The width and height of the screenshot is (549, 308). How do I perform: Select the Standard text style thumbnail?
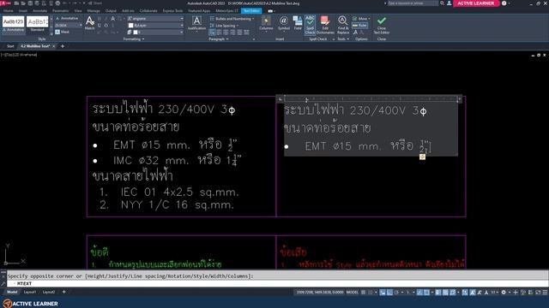(38, 24)
